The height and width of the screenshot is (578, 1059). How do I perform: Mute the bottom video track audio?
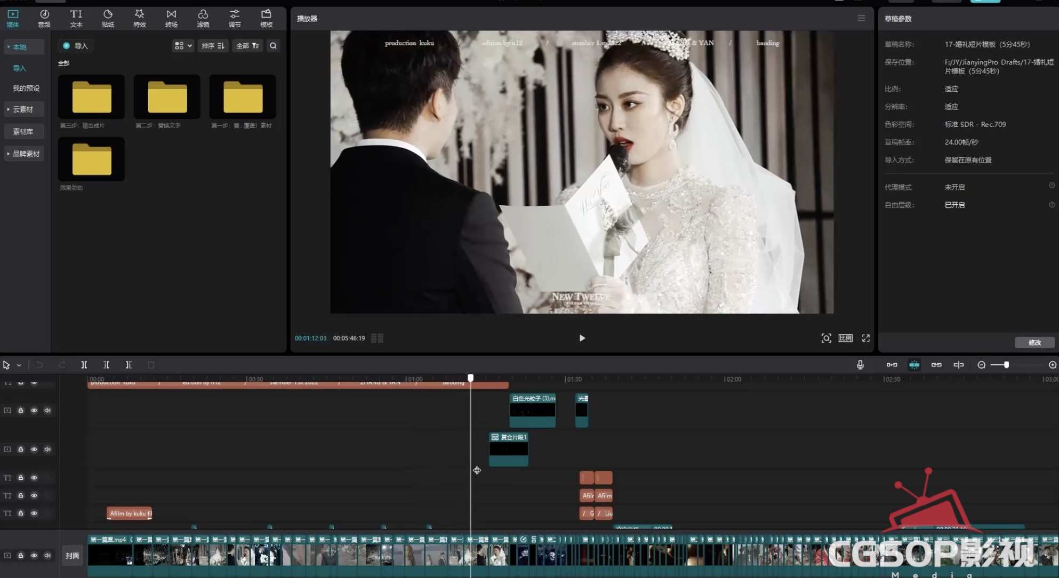(x=47, y=555)
